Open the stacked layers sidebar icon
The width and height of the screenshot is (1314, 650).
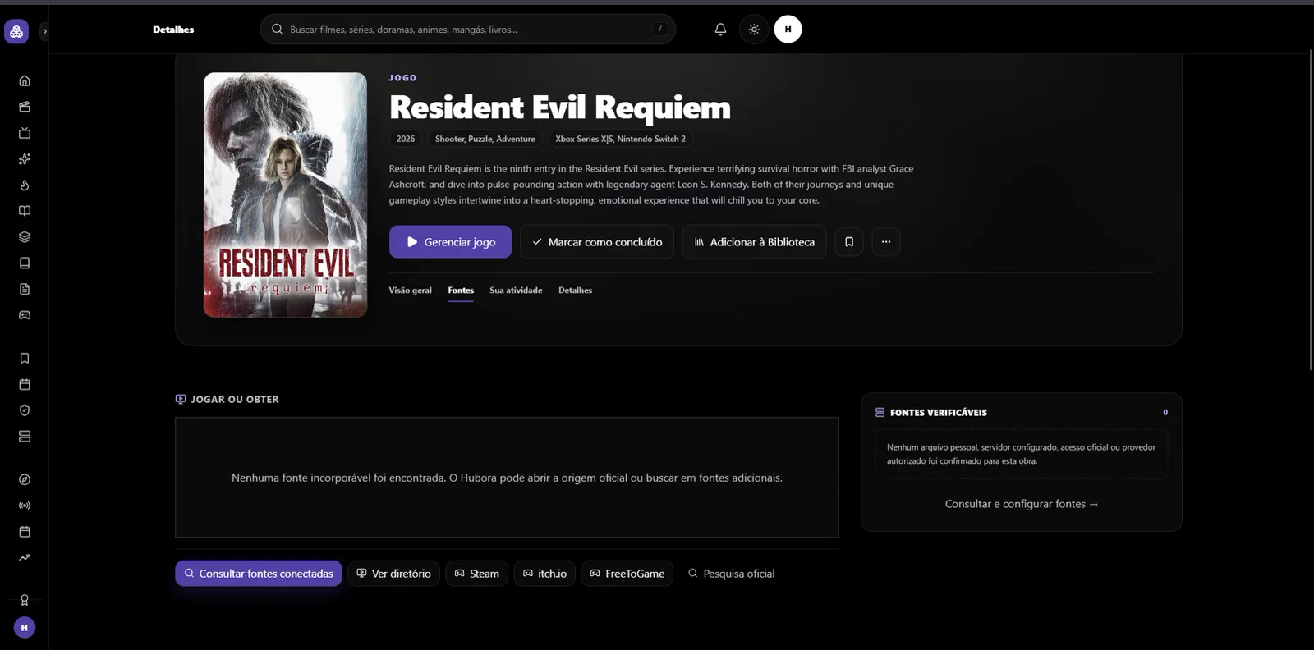click(x=25, y=237)
